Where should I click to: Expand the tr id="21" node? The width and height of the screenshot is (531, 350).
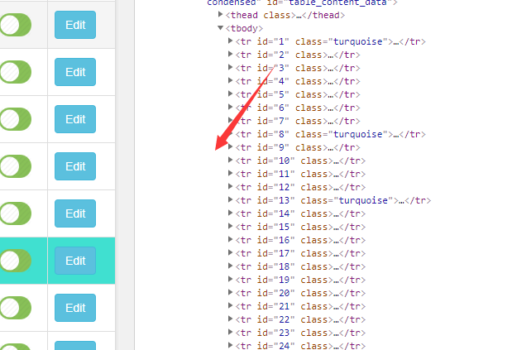point(230,305)
